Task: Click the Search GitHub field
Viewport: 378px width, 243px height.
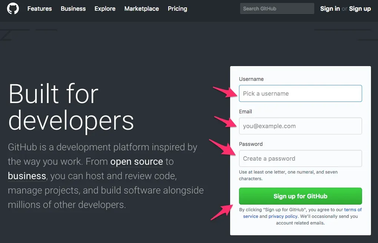Action: pyautogui.click(x=277, y=8)
